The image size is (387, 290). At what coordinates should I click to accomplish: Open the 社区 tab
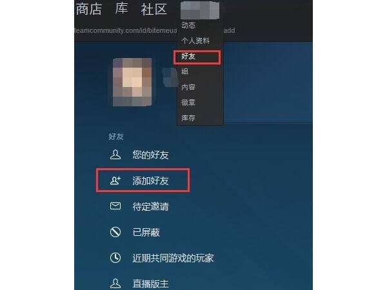tap(154, 10)
